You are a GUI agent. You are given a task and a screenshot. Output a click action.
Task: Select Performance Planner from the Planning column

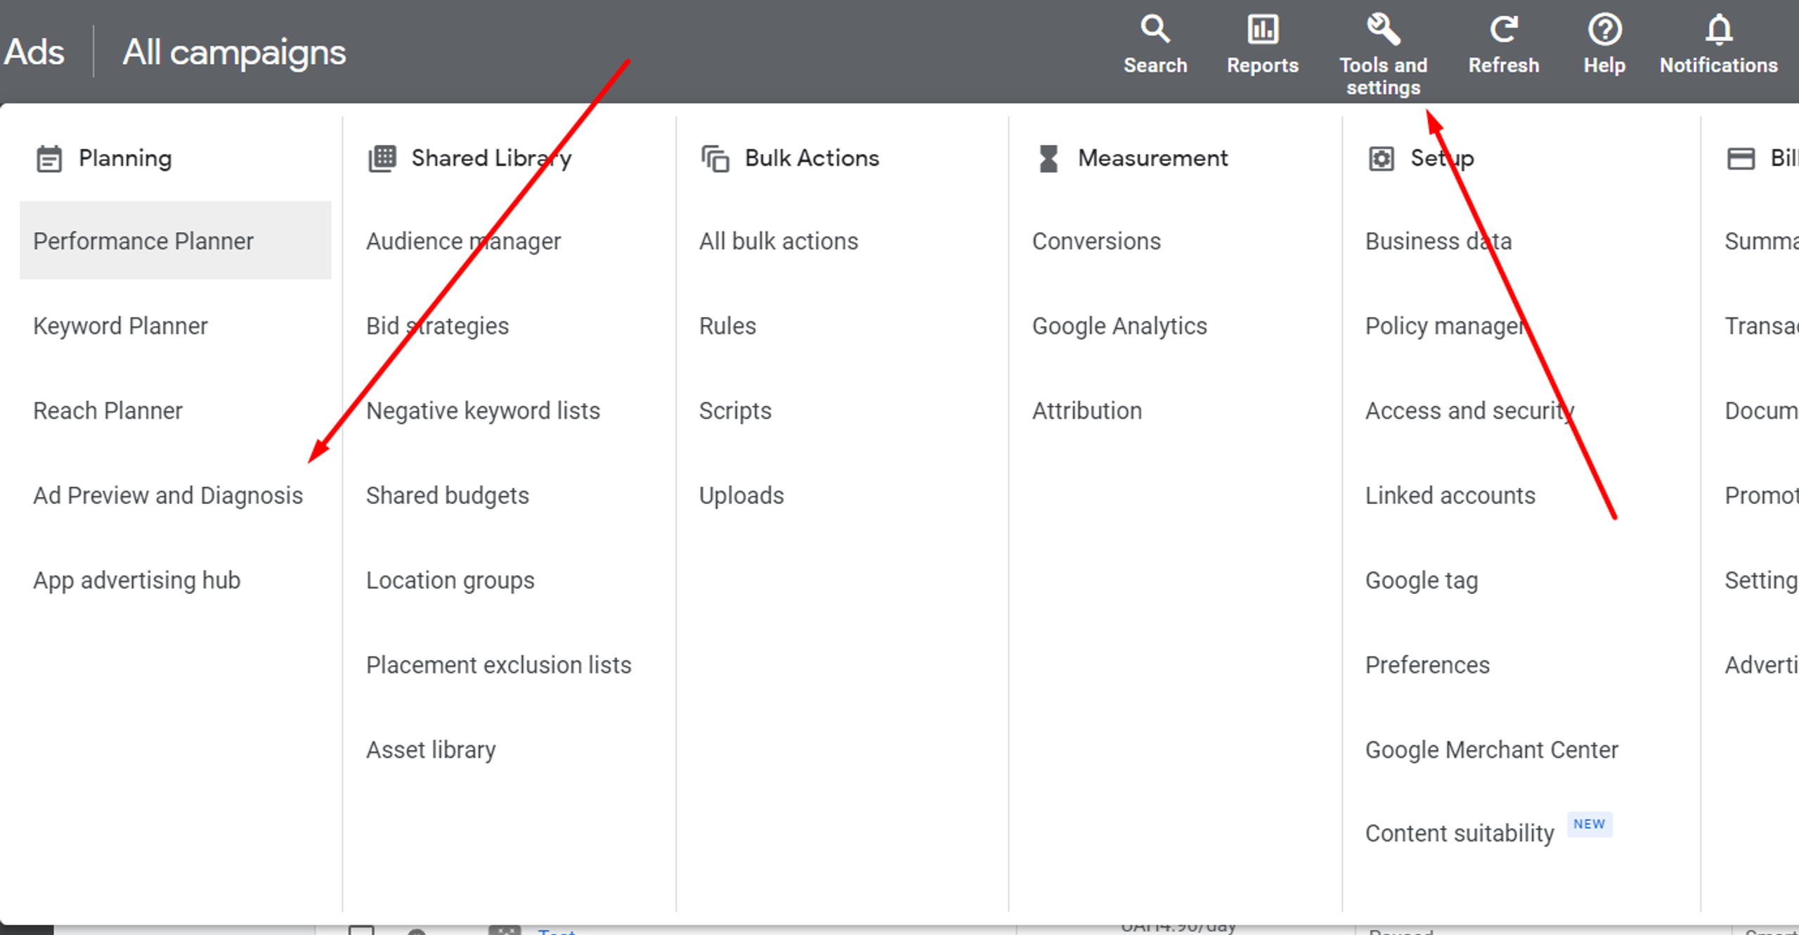click(x=143, y=241)
